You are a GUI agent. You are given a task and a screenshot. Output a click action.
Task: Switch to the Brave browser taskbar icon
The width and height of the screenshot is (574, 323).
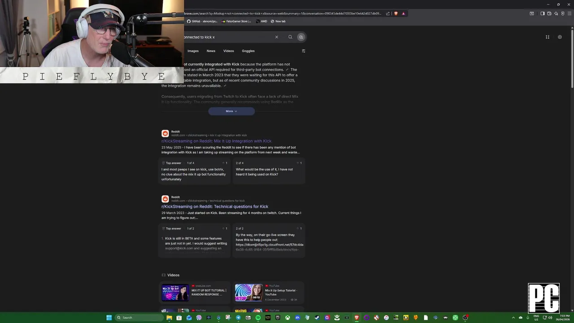pos(357,318)
